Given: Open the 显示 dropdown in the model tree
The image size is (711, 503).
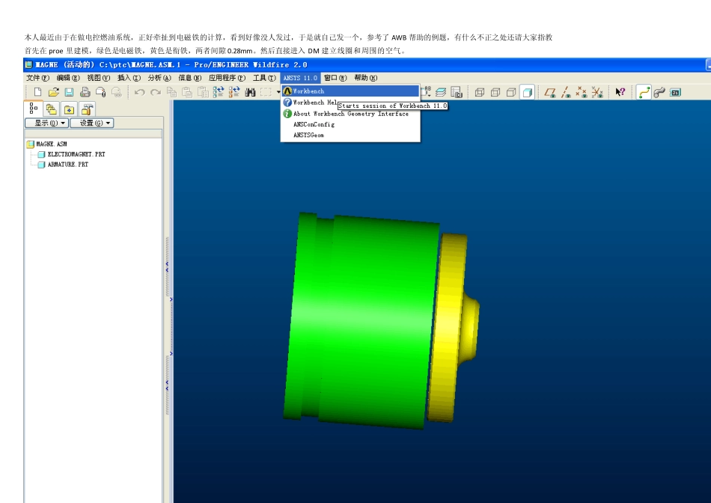Looking at the screenshot, I should pos(46,123).
